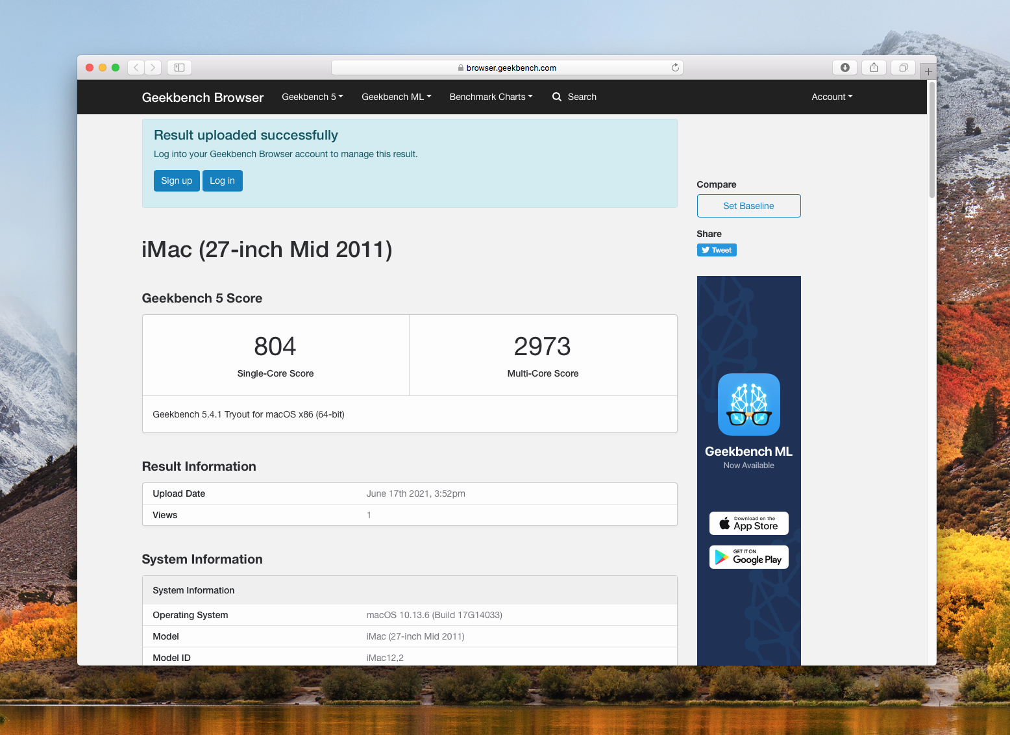Image resolution: width=1010 pixels, height=735 pixels.
Task: Click the Geekbench ML brain app icon
Action: 749,405
